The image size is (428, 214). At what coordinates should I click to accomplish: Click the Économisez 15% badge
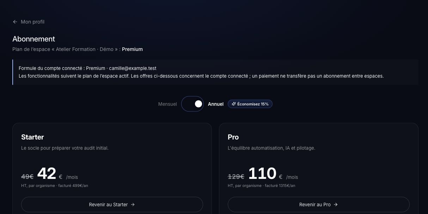pos(250,104)
